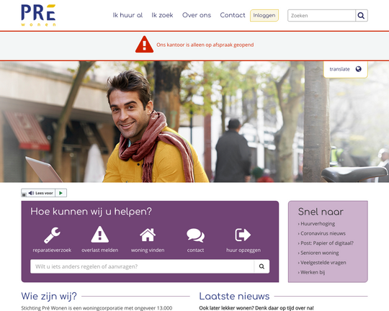Viewport: 389px width, 311px height.
Task: Click the header search magnifier button
Action: coord(361,16)
